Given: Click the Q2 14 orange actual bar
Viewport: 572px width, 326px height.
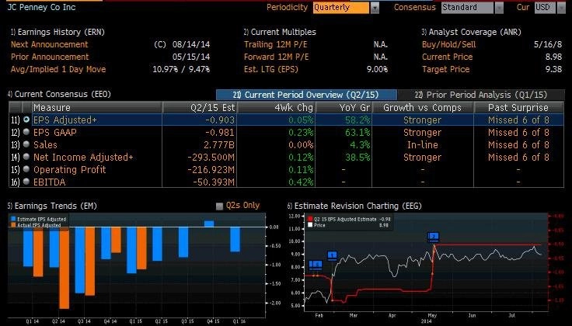Looking at the screenshot, I should pyautogui.click(x=65, y=268).
